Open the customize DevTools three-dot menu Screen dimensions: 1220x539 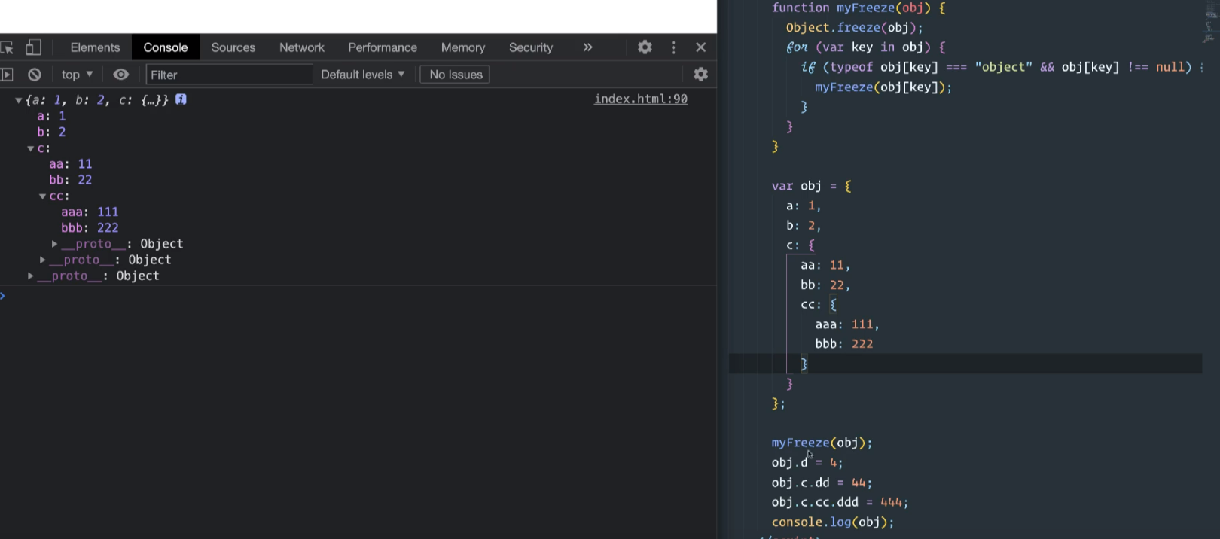tap(673, 47)
